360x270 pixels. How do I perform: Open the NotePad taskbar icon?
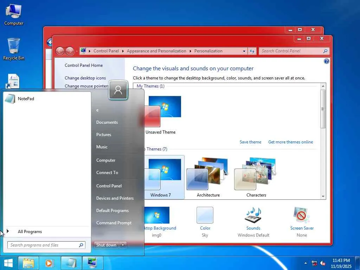[x=71, y=263]
